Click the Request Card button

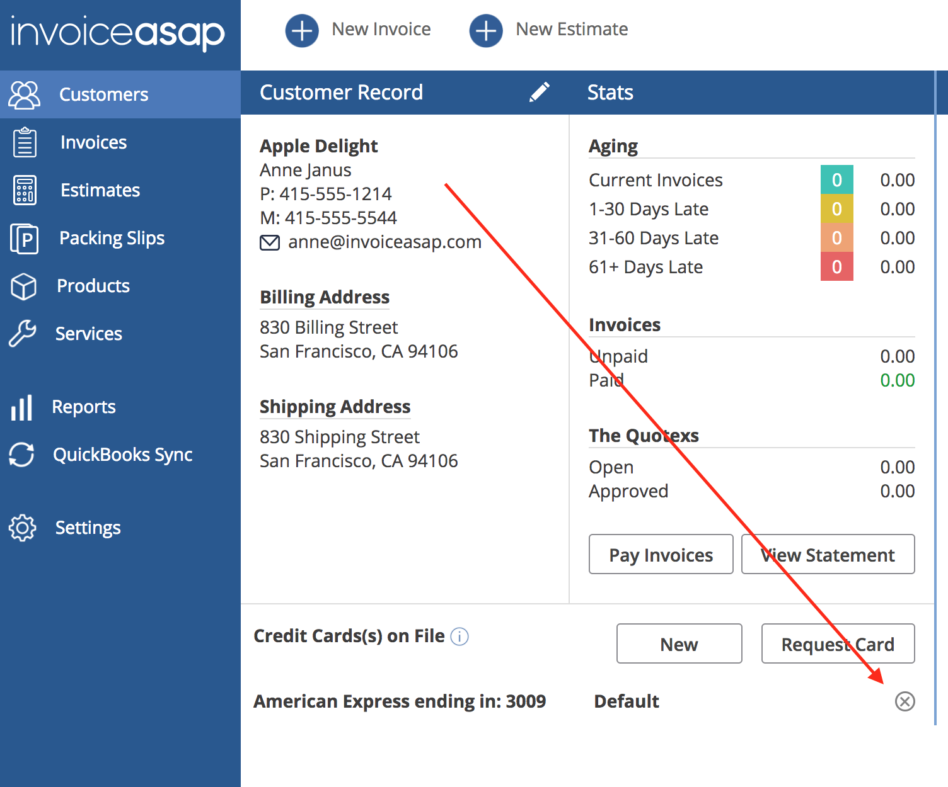click(x=838, y=643)
